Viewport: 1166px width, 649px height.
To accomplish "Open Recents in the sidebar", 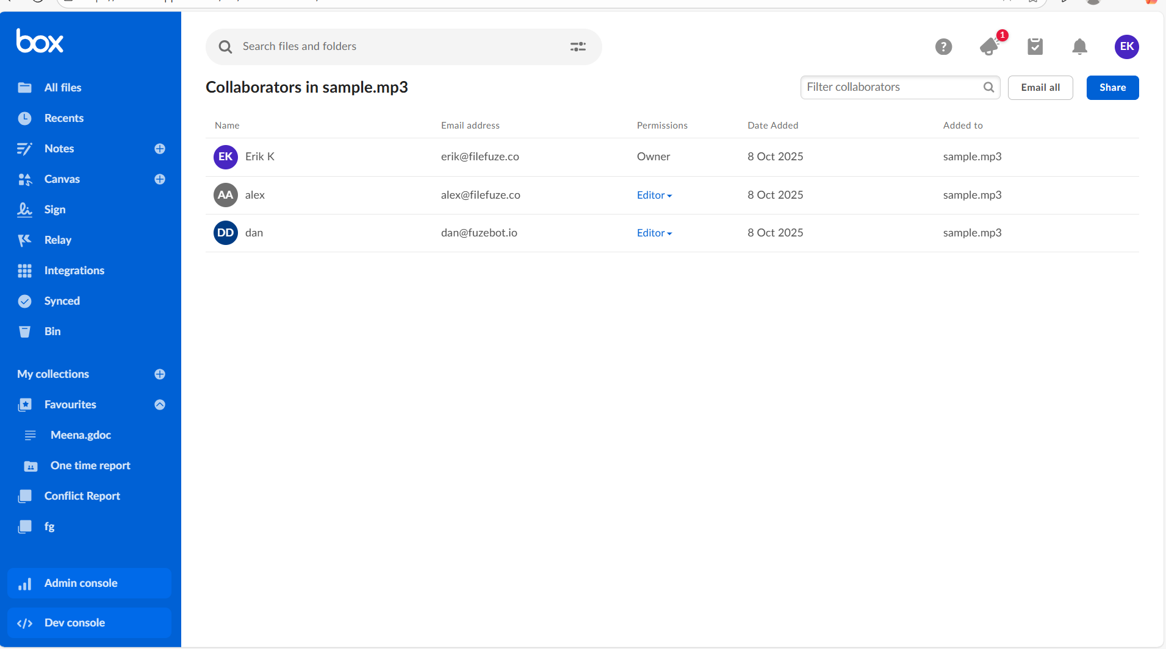I will 63,118.
